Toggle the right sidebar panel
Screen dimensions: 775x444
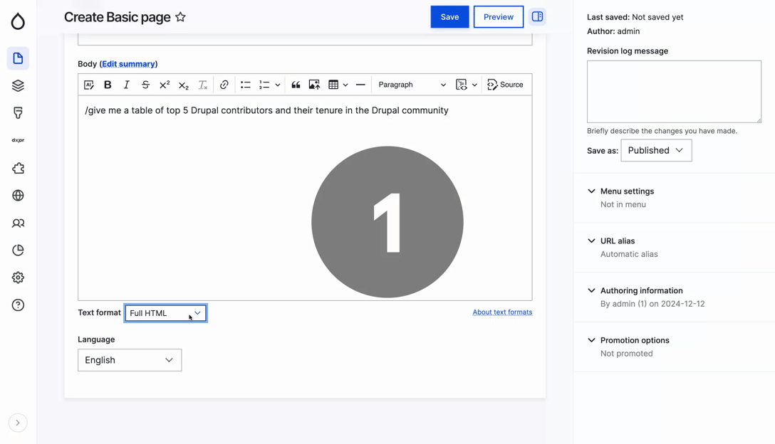point(537,17)
